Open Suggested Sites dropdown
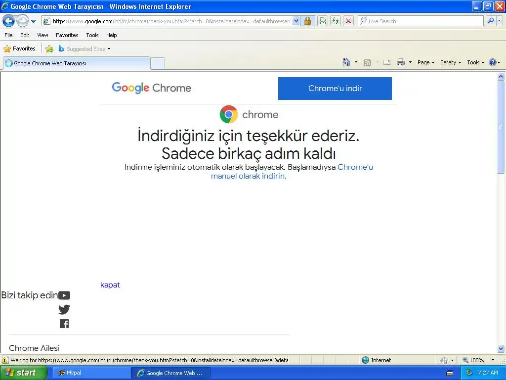 [x=84, y=49]
